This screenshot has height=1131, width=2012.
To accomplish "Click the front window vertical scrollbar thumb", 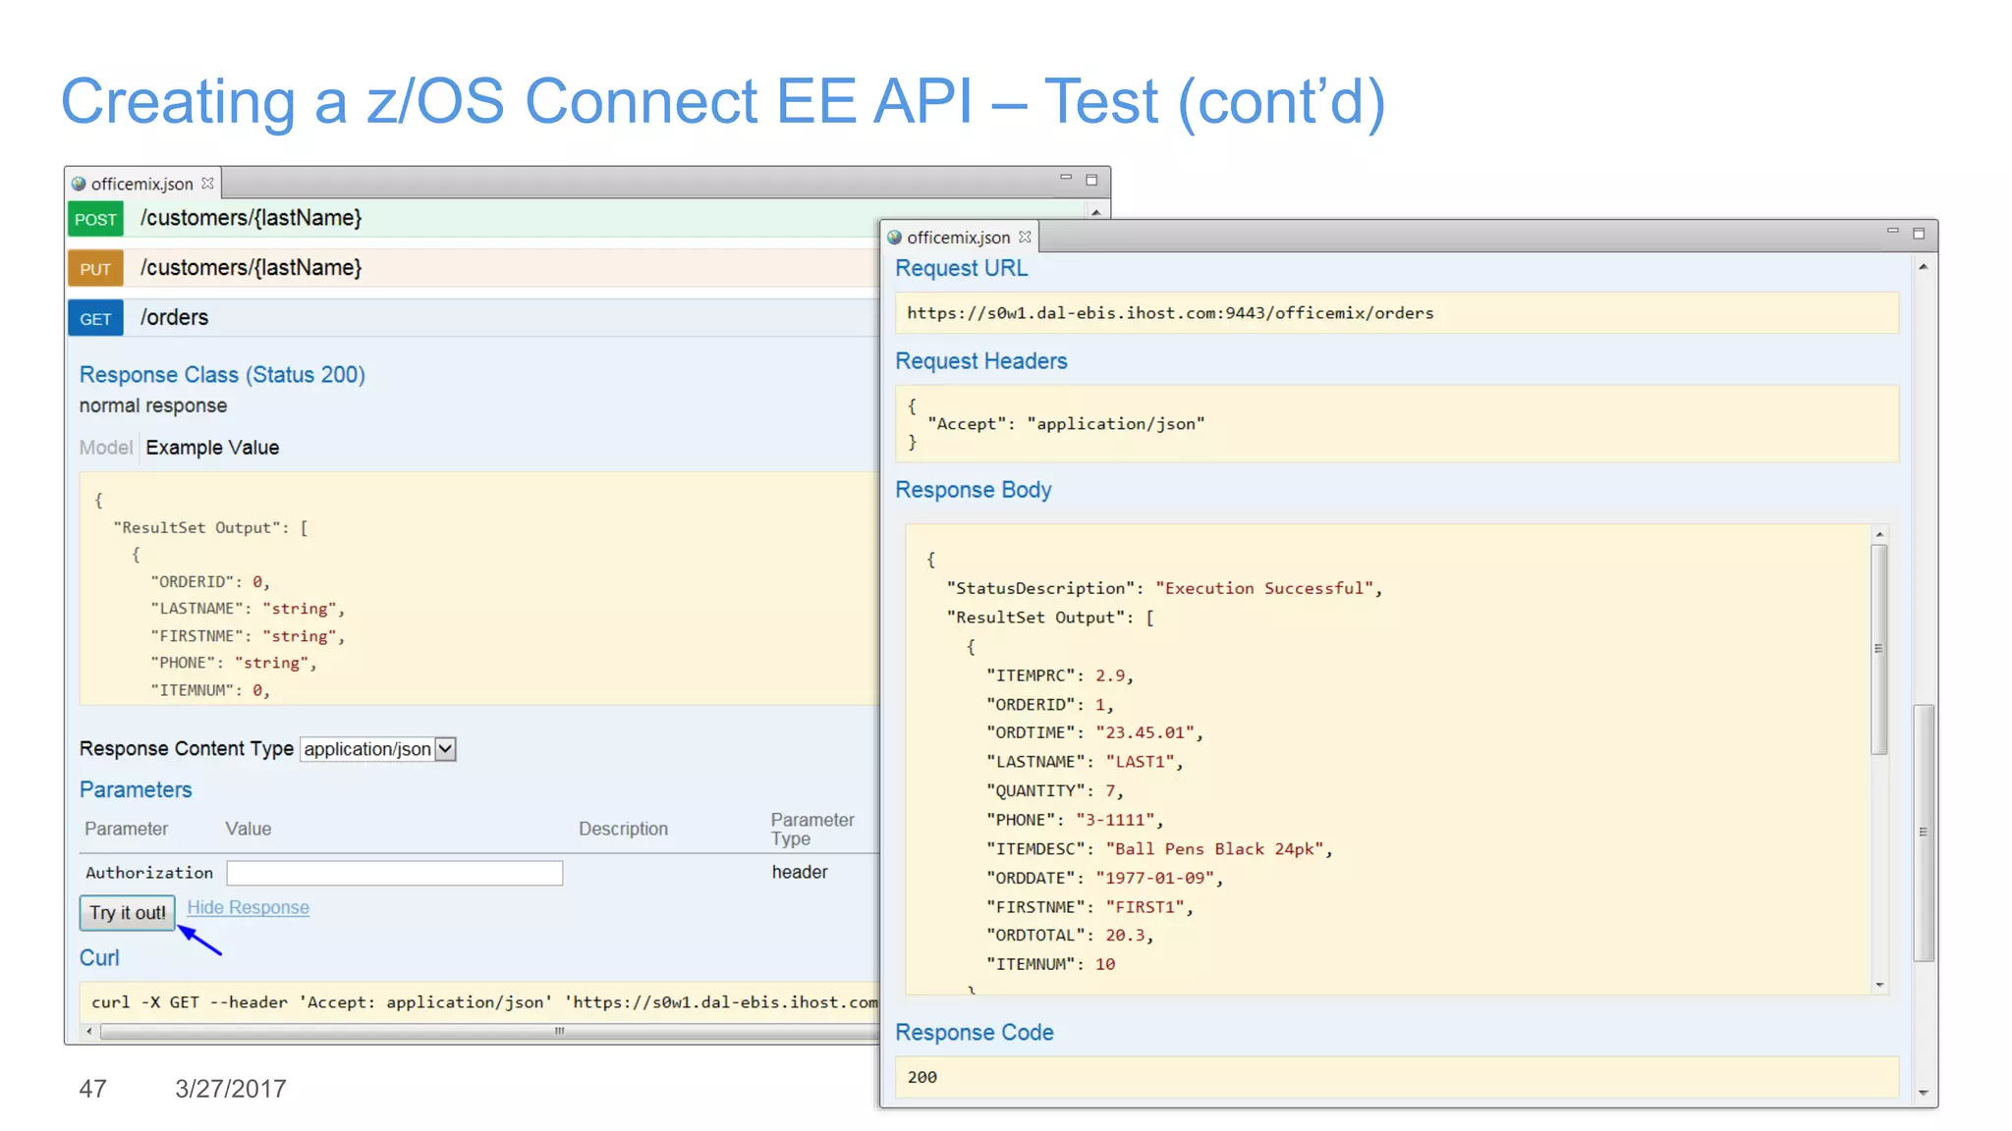I will click(1924, 833).
